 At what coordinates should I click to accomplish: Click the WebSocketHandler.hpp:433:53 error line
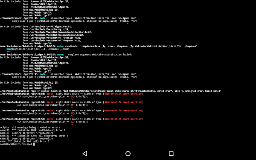[x=71, y=111]
